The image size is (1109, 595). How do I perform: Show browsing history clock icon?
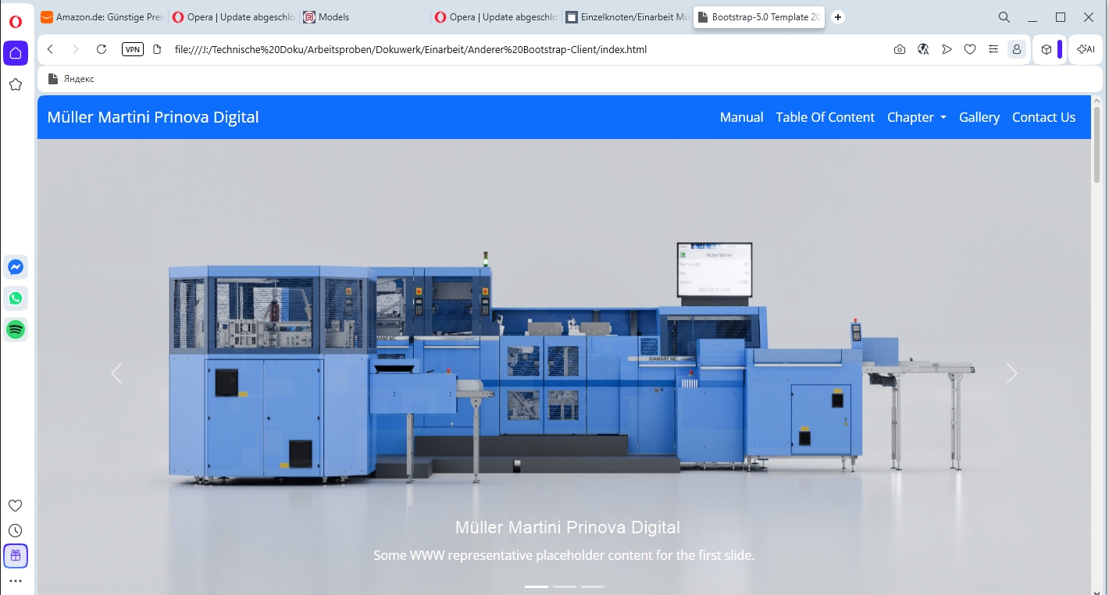(16, 531)
